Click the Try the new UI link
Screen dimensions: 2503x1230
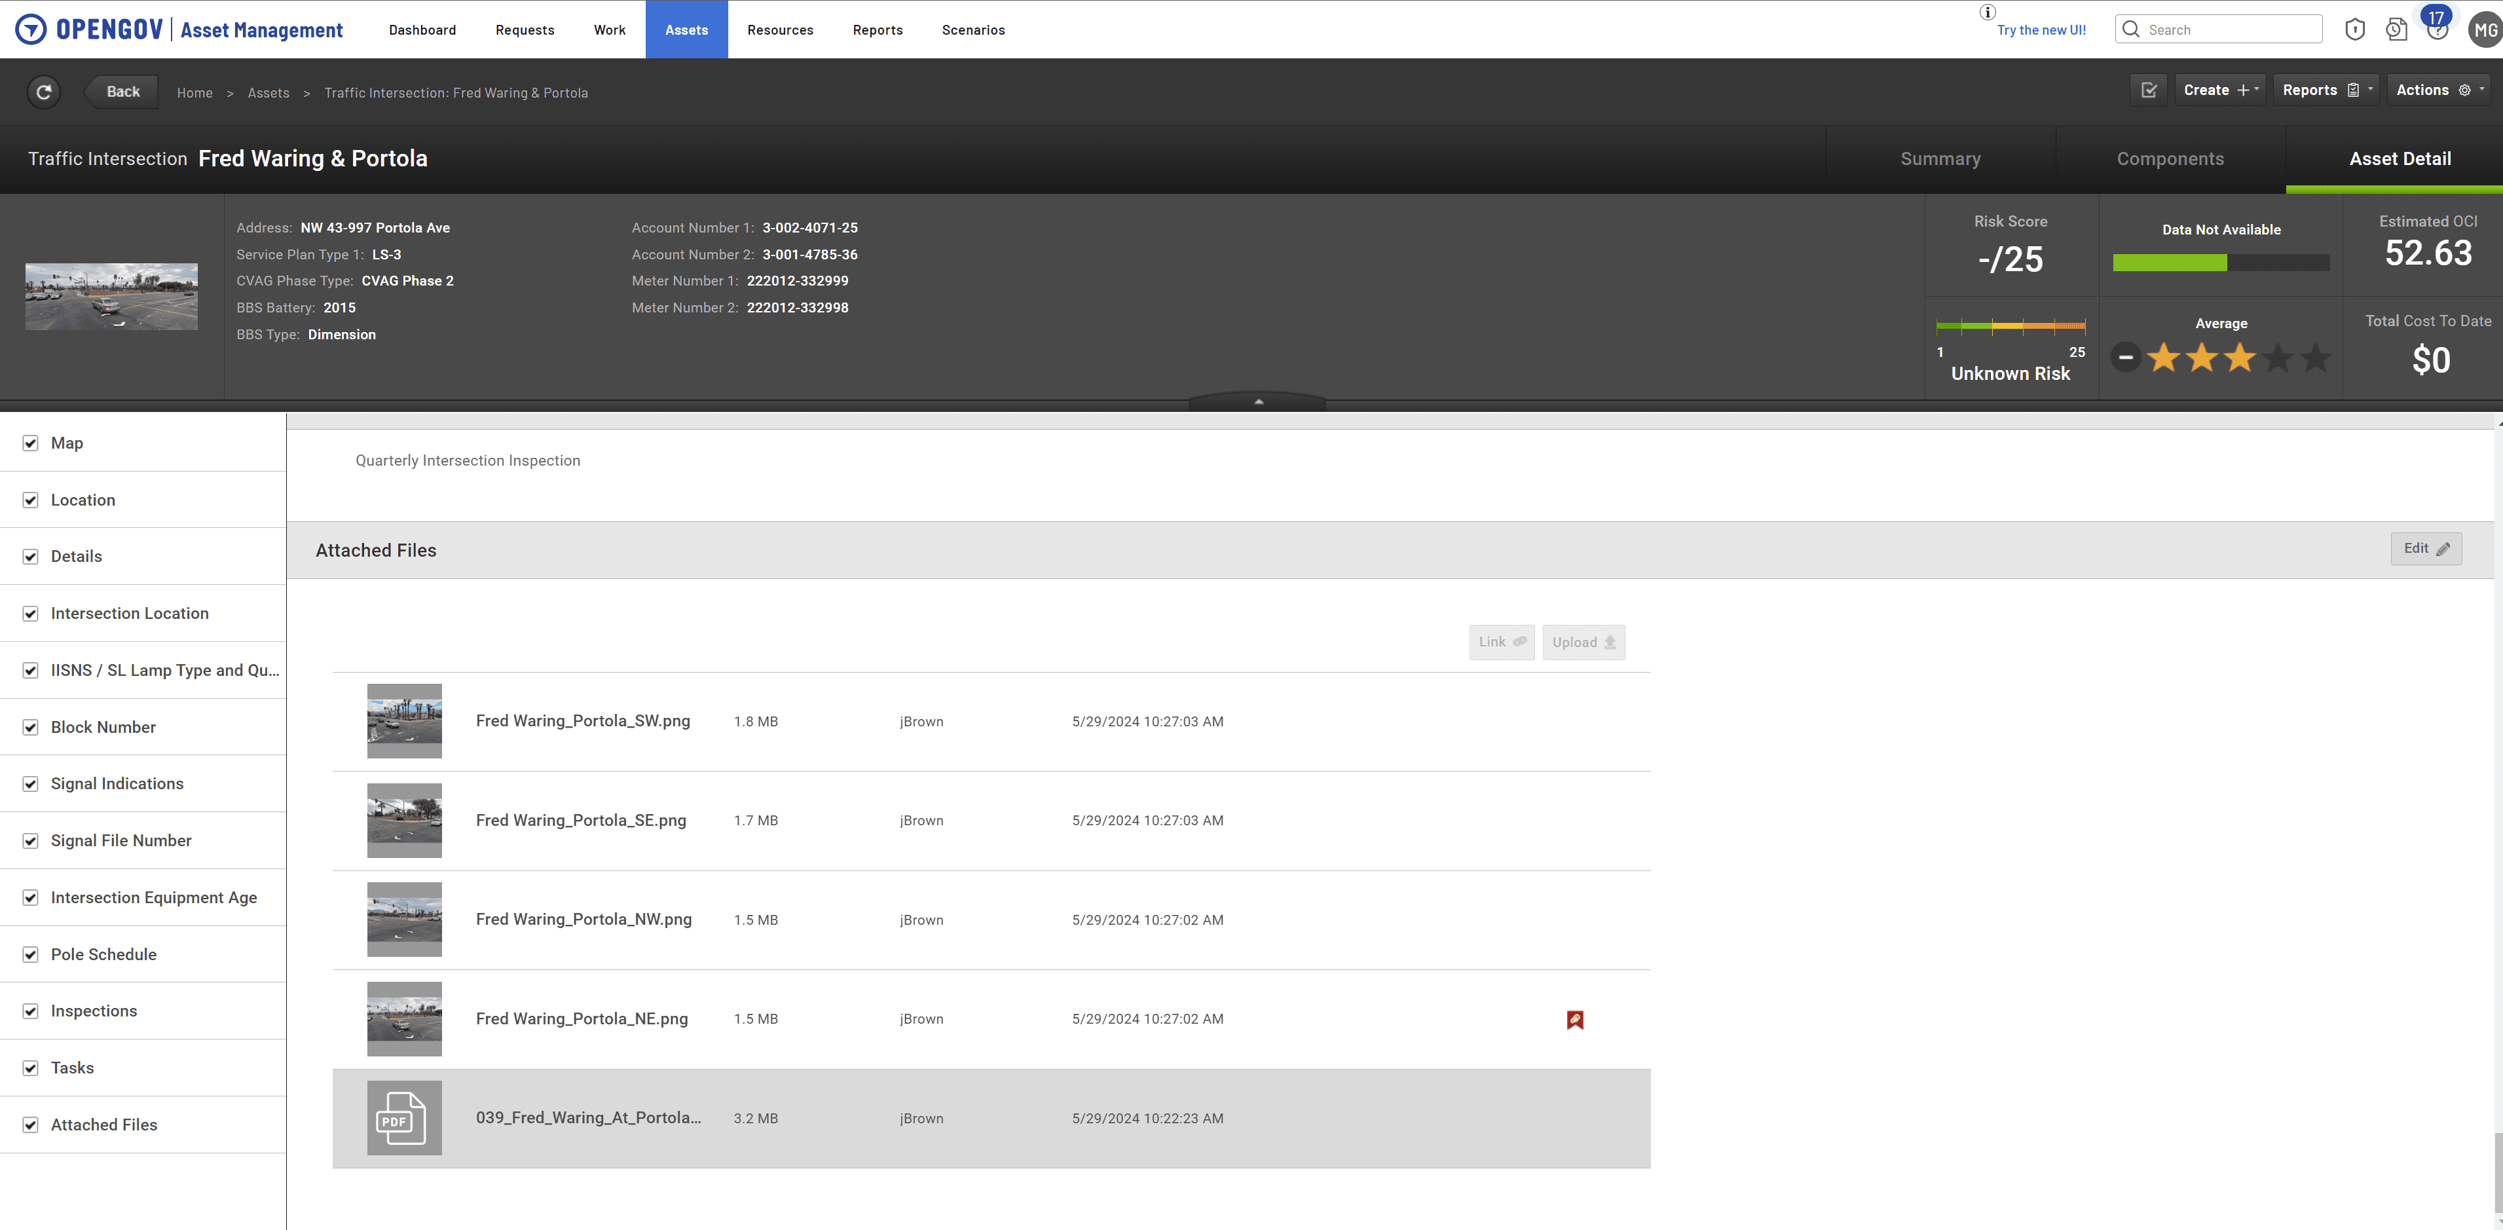[x=2041, y=30]
